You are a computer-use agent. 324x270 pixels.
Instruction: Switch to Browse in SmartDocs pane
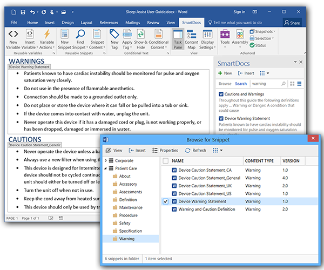coord(225,84)
